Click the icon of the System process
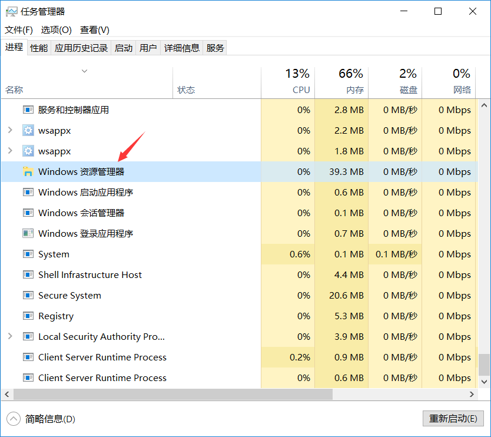491x437 pixels. pos(28,254)
